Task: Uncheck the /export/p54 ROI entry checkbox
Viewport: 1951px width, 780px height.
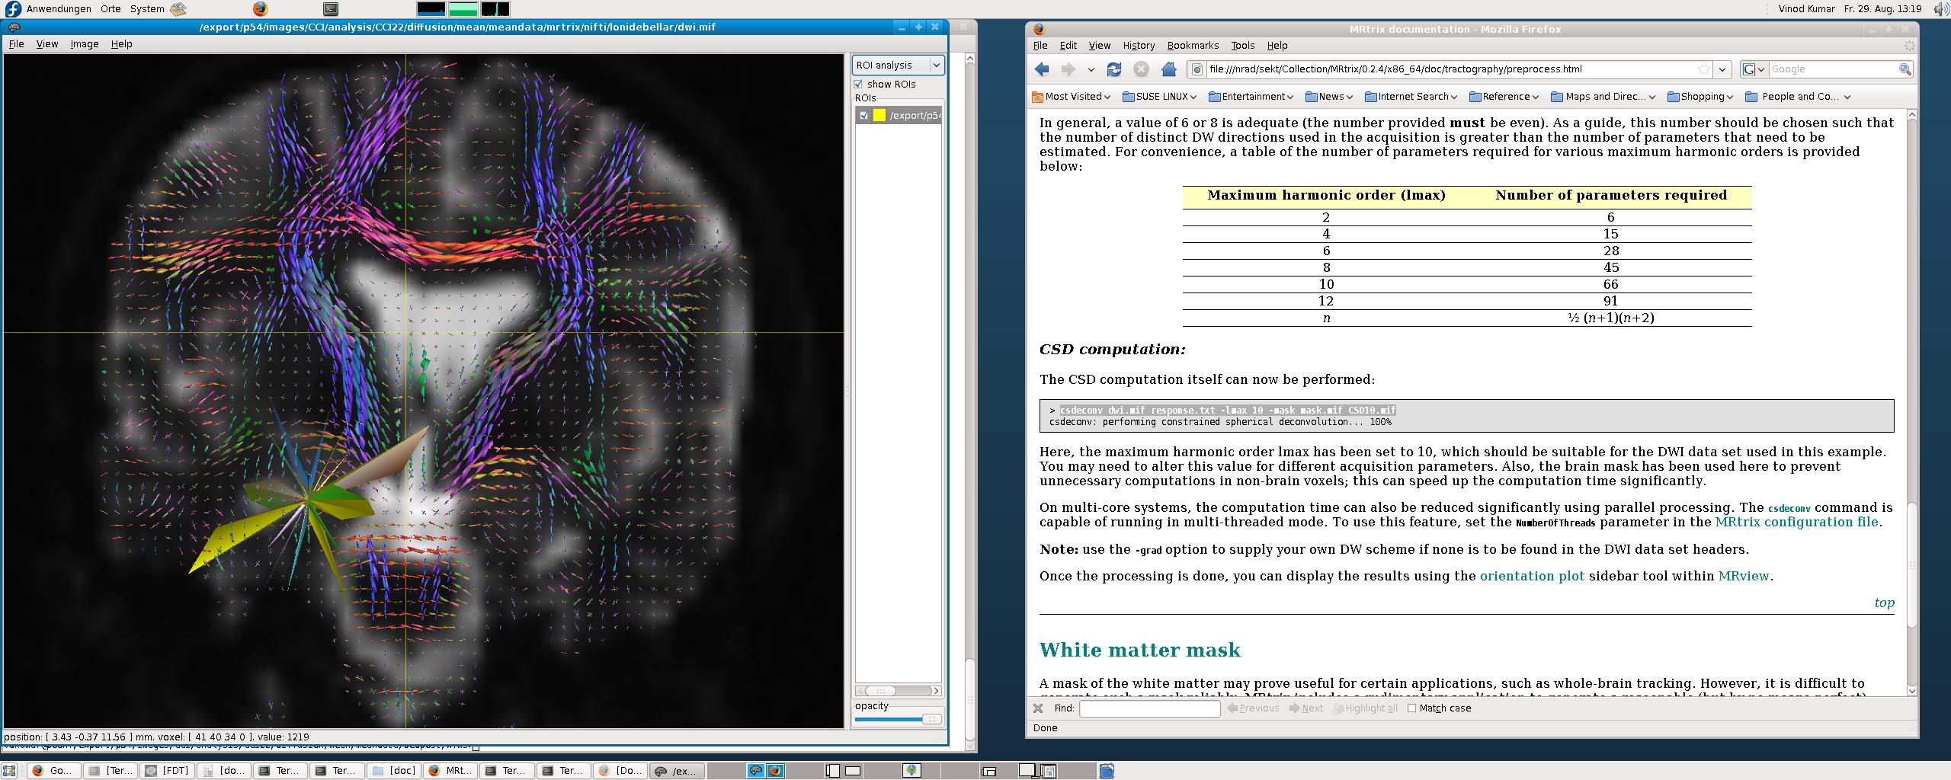Action: pos(863,116)
